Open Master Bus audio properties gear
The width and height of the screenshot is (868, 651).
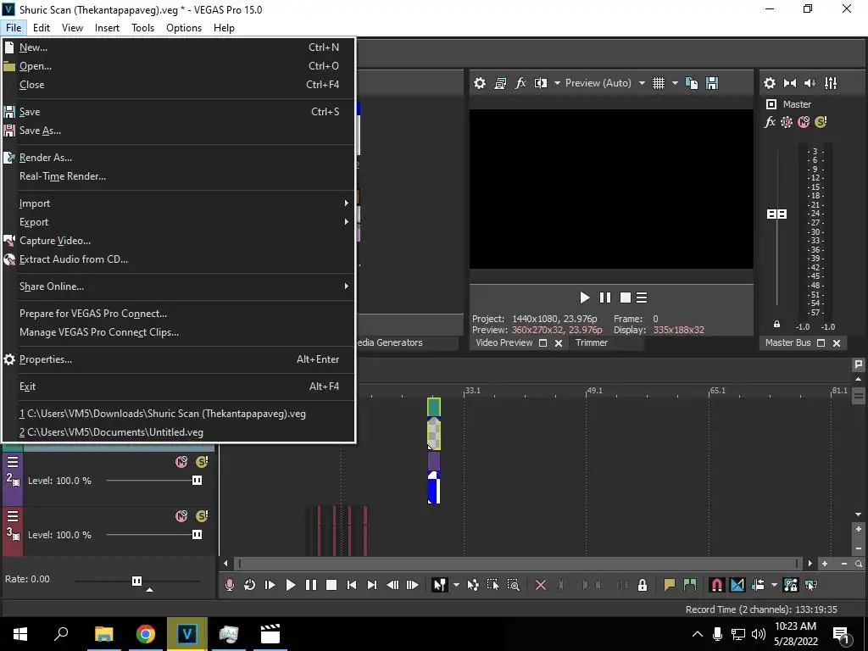pyautogui.click(x=770, y=83)
